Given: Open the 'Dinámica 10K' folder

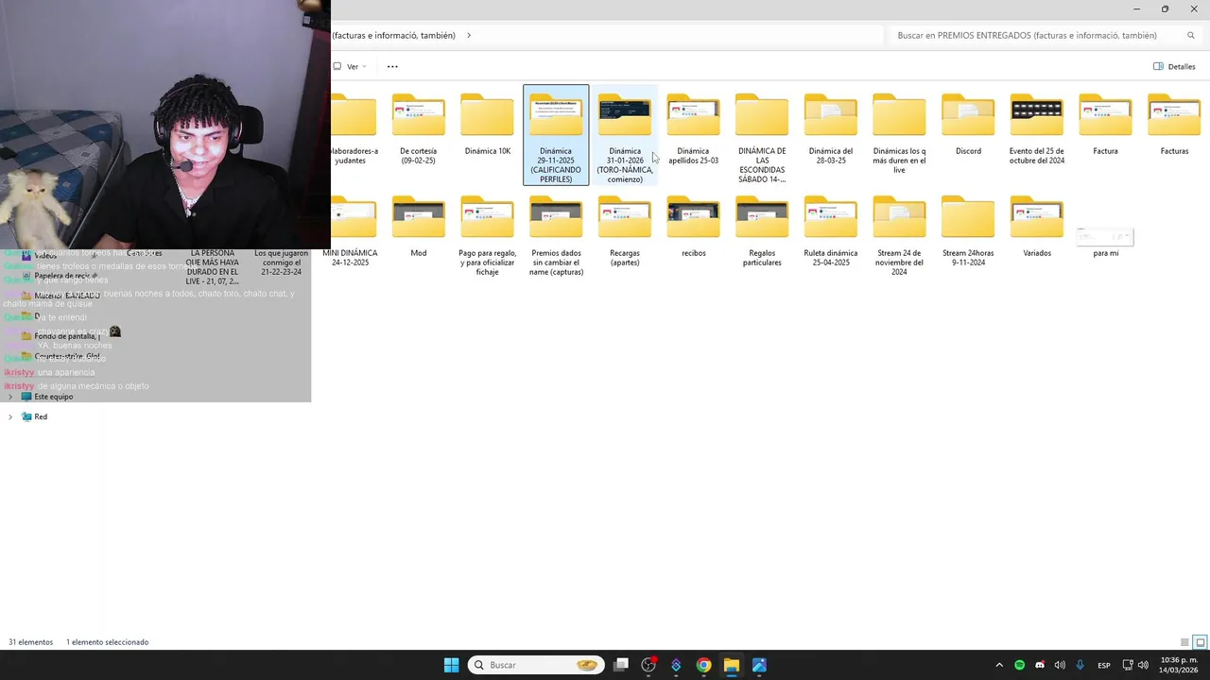Looking at the screenshot, I should tap(487, 125).
